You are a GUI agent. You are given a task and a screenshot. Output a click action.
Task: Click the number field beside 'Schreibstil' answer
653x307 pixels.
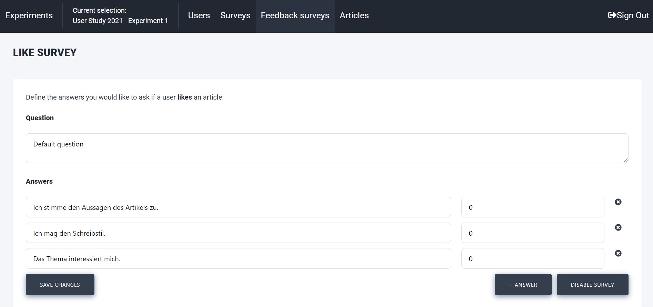click(x=533, y=233)
